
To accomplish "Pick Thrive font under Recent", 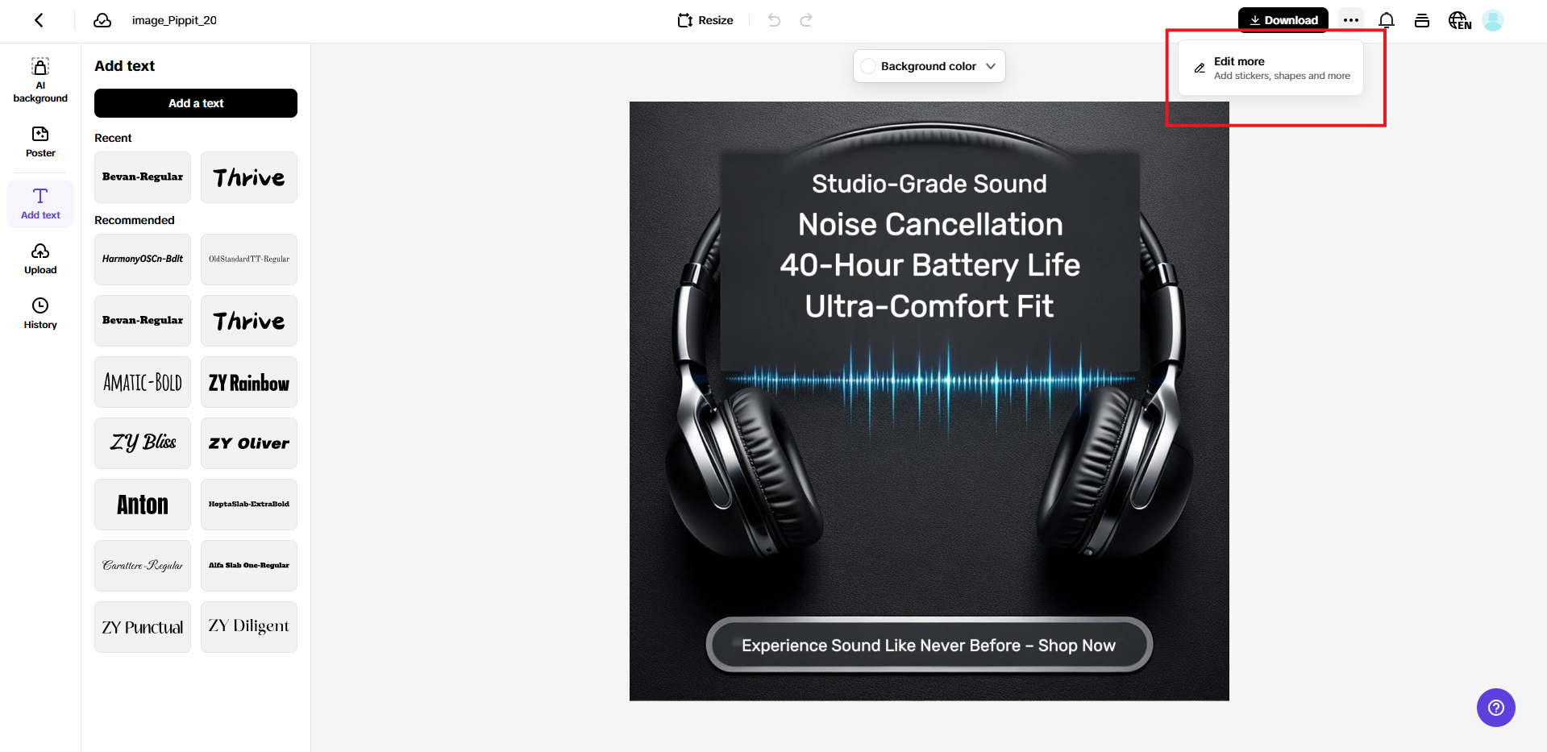I will [249, 177].
